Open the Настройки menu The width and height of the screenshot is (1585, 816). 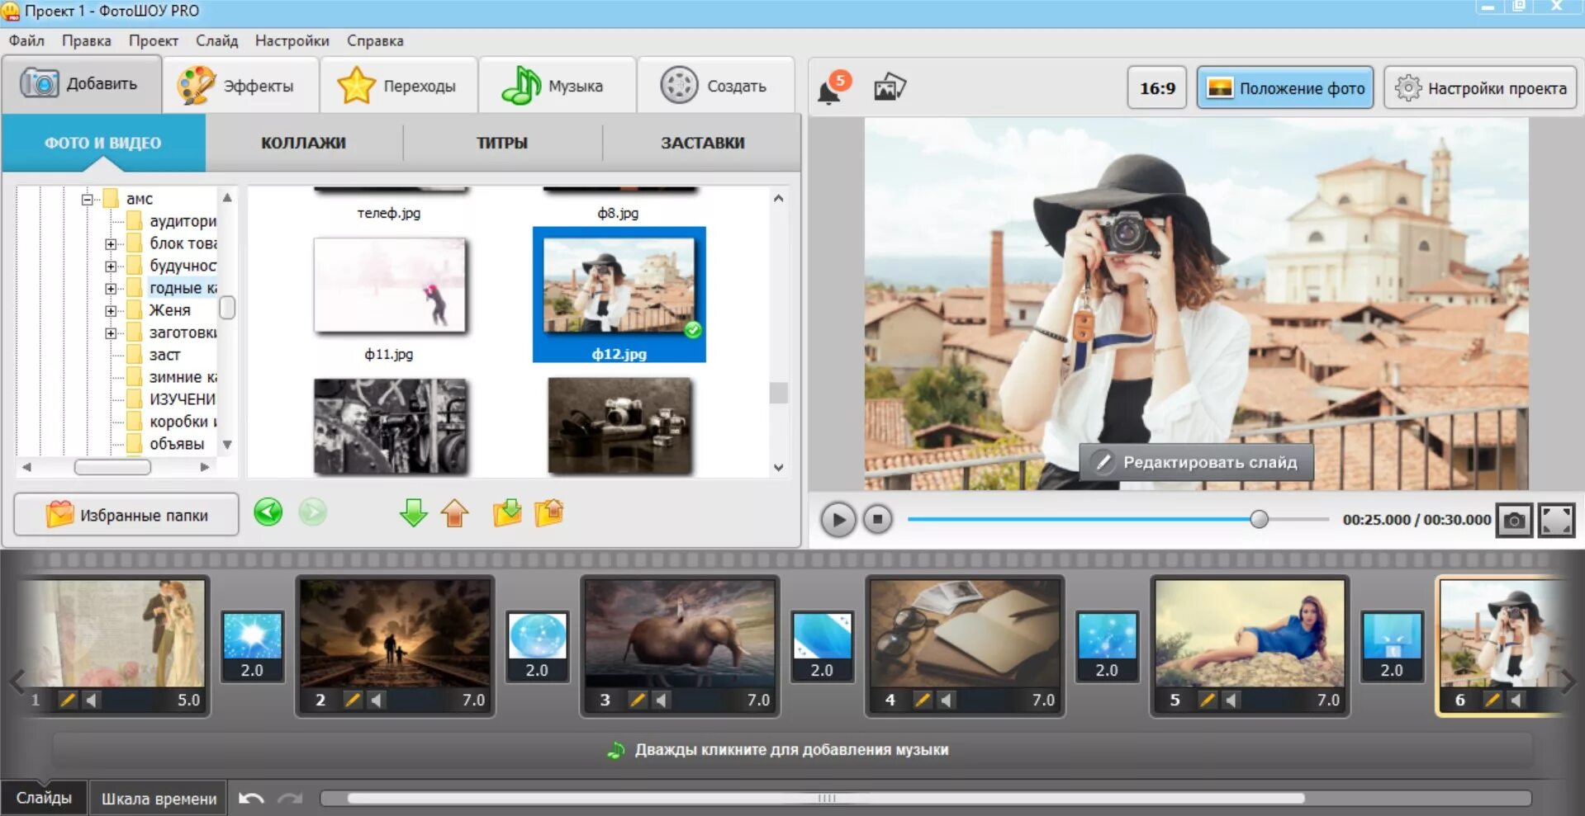(x=292, y=40)
